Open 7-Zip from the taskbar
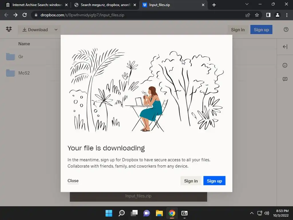The image size is (293, 220). pyautogui.click(x=185, y=213)
